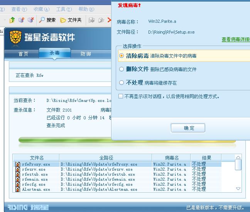Viewport: 250px width, 212px height.
Task: Click the RISING 瑞星 footer logo
Action: tap(28, 207)
